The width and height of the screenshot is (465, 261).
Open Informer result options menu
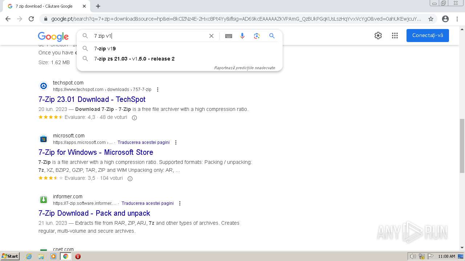pos(180,203)
